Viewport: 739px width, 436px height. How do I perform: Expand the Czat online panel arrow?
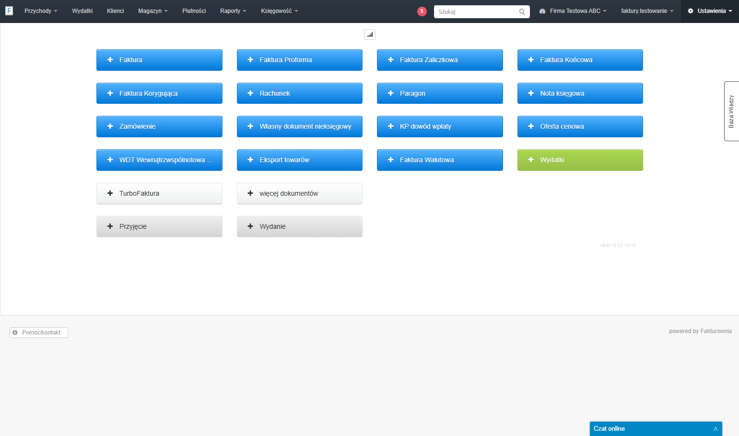[716, 429]
